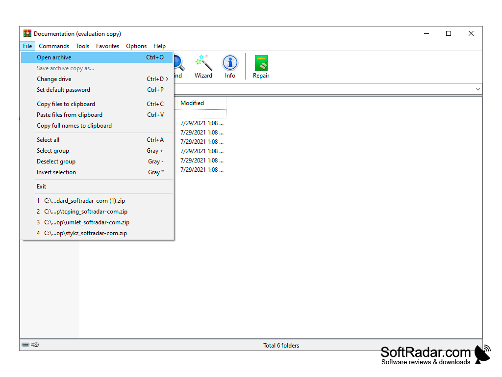Select Exit from the File menu
Viewport: 502px width, 377px height.
tap(41, 186)
